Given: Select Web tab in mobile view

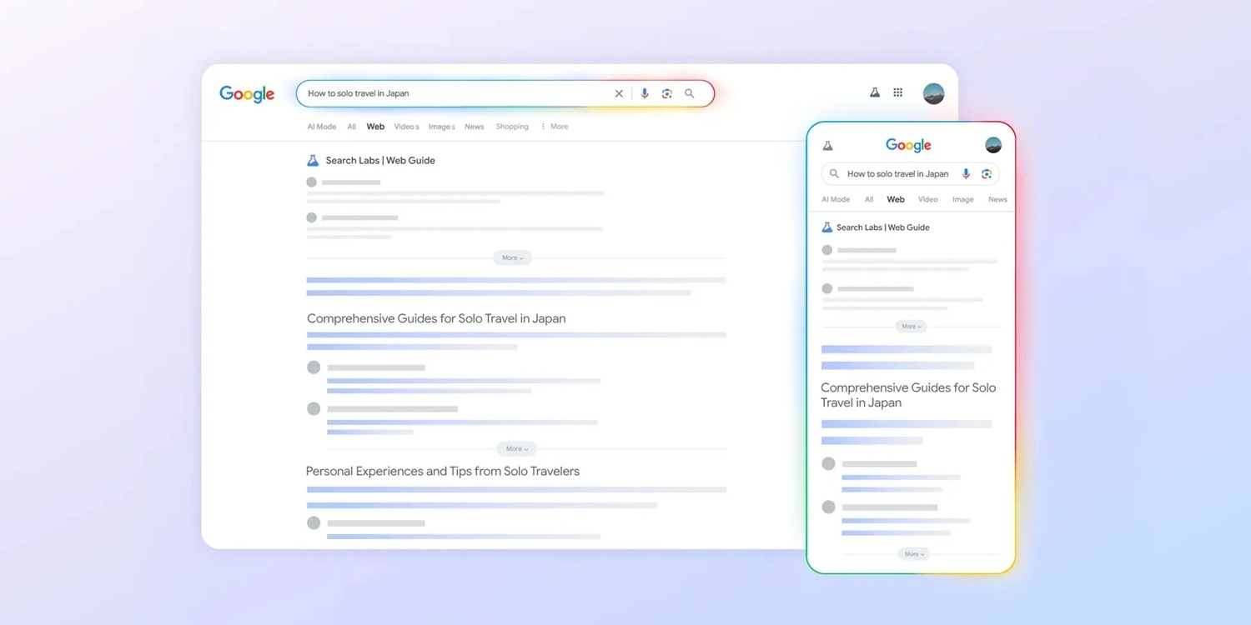Looking at the screenshot, I should tap(896, 199).
